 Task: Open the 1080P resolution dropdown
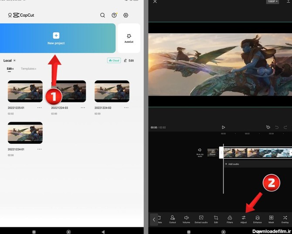pos(272,2)
